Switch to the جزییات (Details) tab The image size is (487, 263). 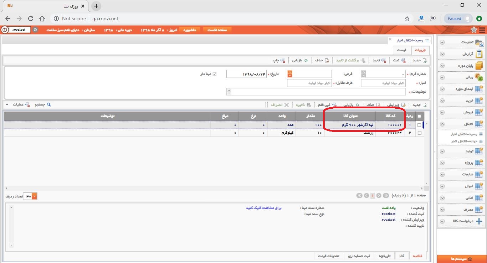click(420, 50)
